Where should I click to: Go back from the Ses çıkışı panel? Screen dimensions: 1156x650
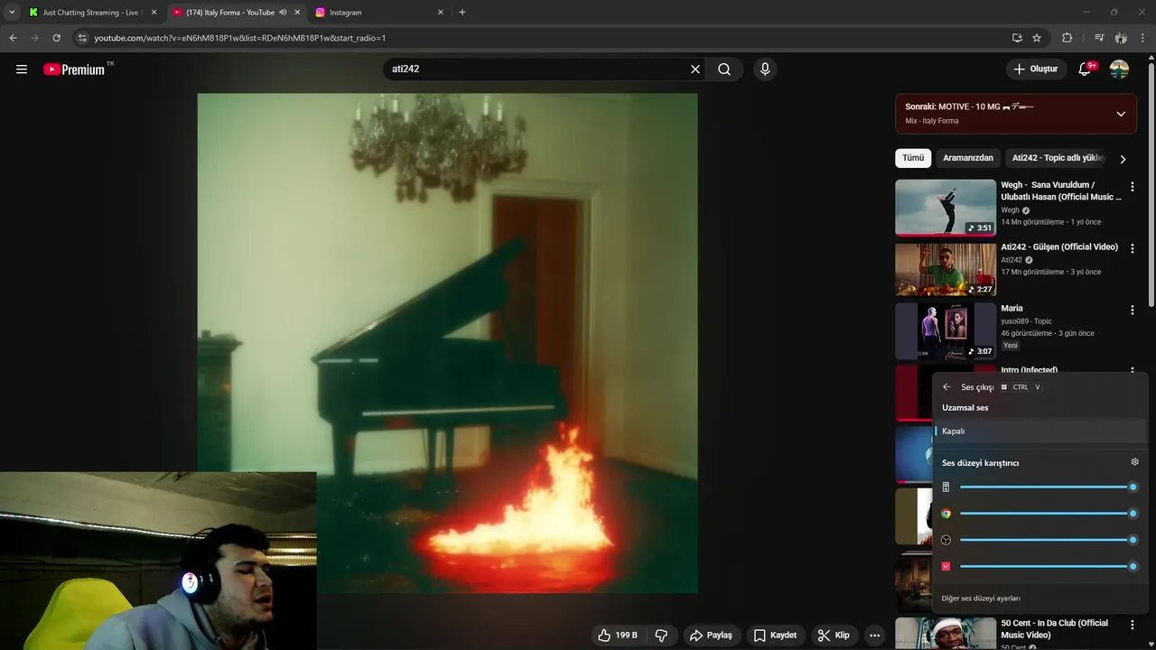coord(946,387)
